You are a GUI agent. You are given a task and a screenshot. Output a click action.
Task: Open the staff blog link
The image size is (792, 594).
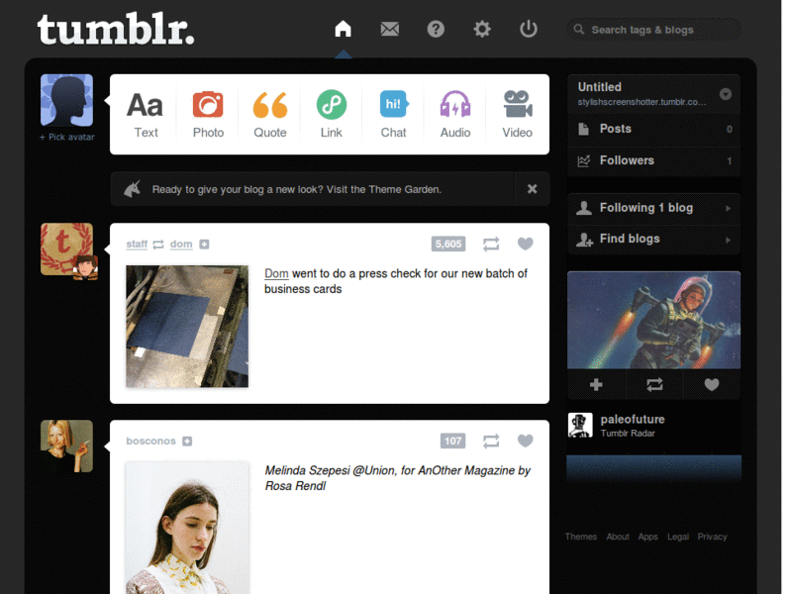click(137, 245)
